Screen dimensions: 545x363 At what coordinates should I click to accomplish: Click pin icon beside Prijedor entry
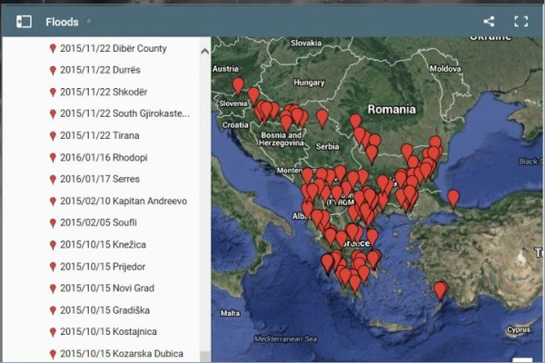(x=53, y=267)
